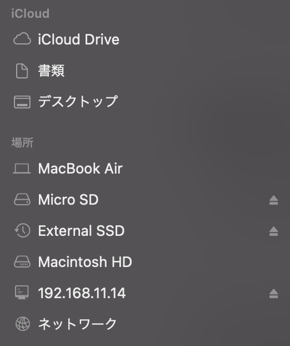Click the デスクトップ desktop icon

pyautogui.click(x=22, y=102)
